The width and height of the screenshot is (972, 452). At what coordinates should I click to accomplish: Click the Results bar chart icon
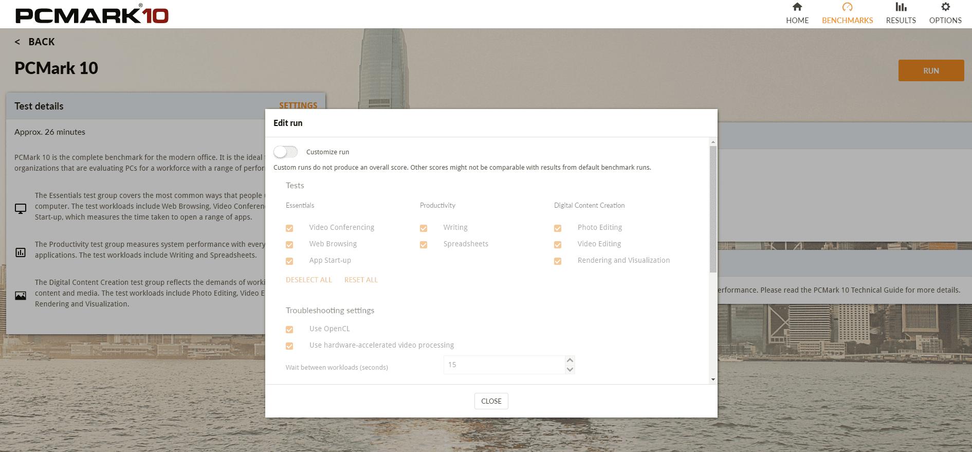tap(901, 7)
